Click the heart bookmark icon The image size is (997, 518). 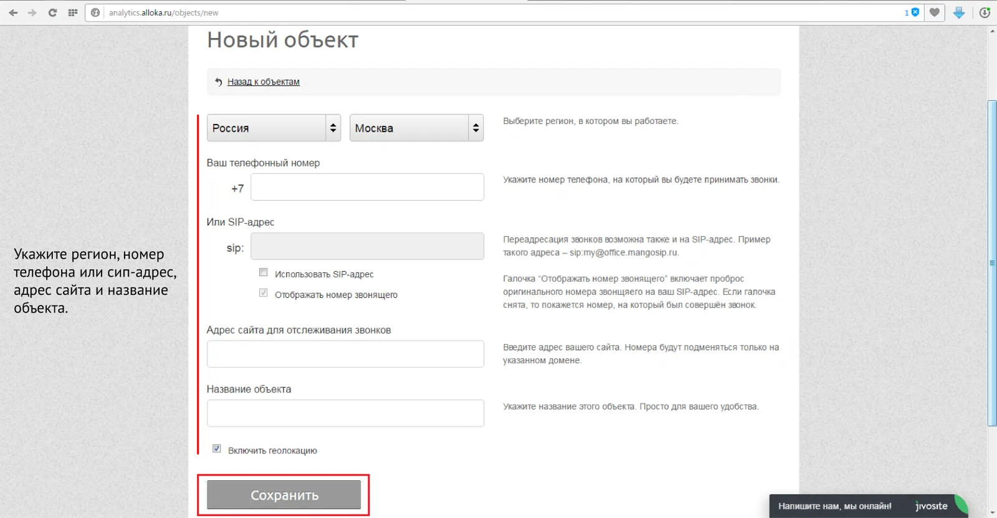click(934, 12)
